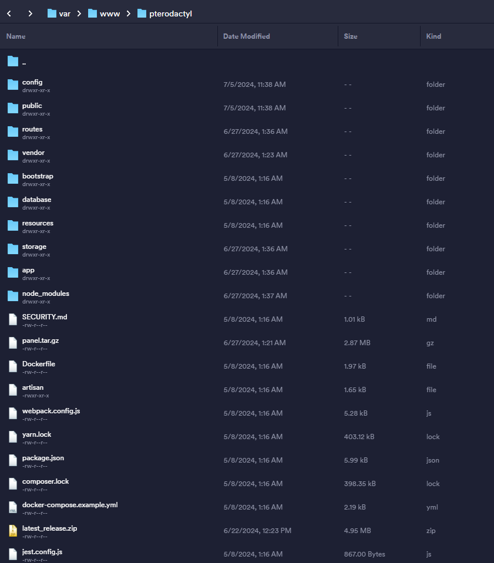Select the routes folder name
Image resolution: width=494 pixels, height=563 pixels.
point(32,129)
